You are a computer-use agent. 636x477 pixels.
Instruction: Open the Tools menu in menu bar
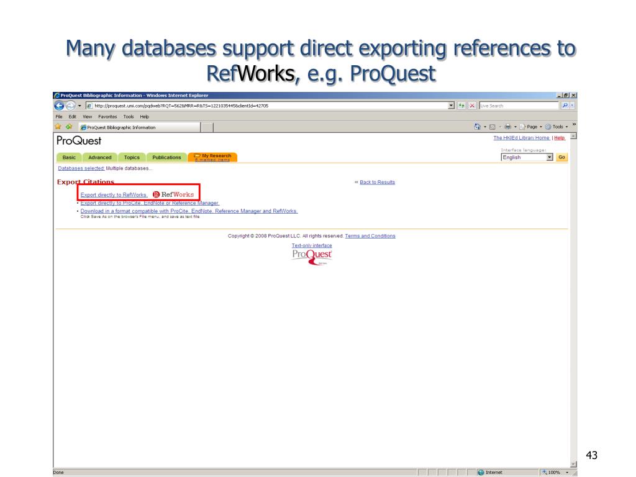129,117
